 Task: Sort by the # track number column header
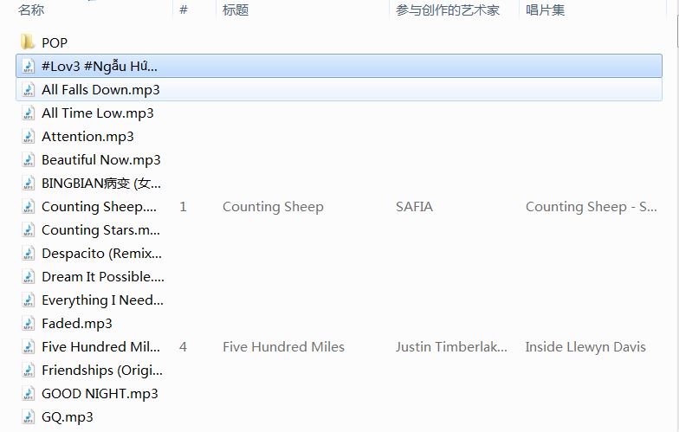[x=184, y=10]
